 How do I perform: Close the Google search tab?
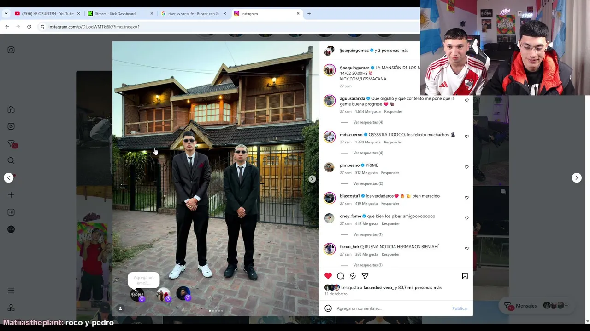coord(225,14)
